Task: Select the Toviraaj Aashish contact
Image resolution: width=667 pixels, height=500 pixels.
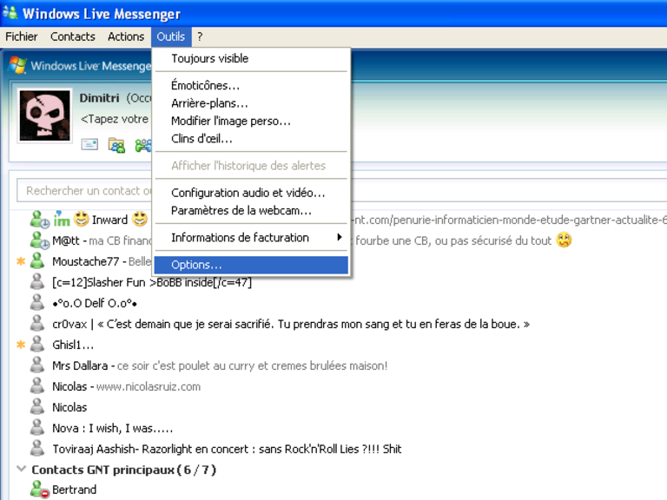Action: [x=227, y=449]
